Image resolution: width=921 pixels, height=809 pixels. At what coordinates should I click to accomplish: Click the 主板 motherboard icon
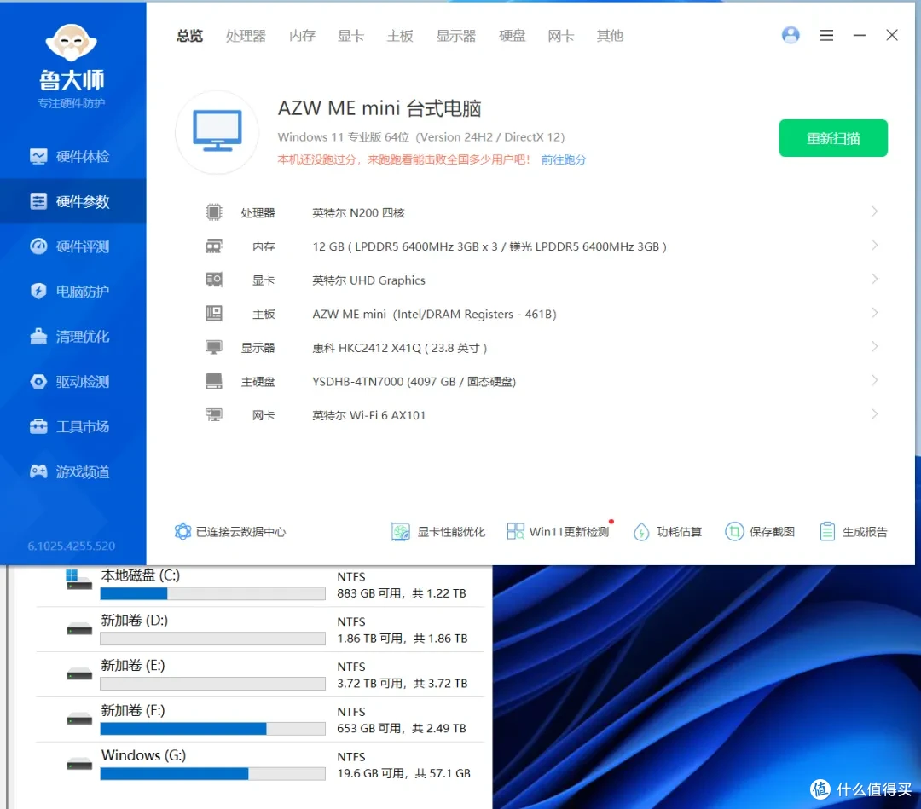pos(214,314)
